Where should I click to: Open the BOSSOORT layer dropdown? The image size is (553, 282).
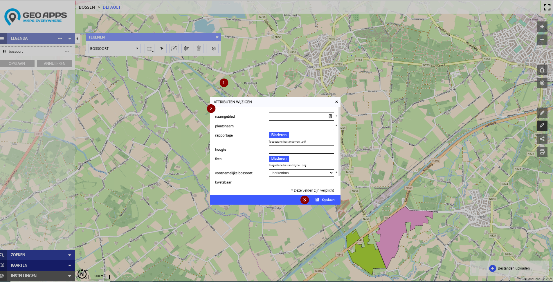[x=114, y=48]
